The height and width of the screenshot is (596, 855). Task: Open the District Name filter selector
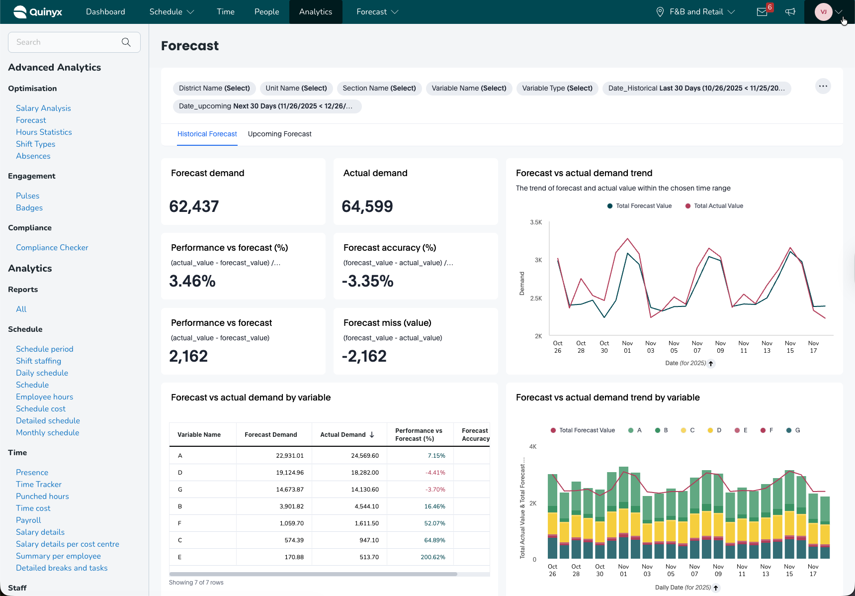(x=214, y=88)
